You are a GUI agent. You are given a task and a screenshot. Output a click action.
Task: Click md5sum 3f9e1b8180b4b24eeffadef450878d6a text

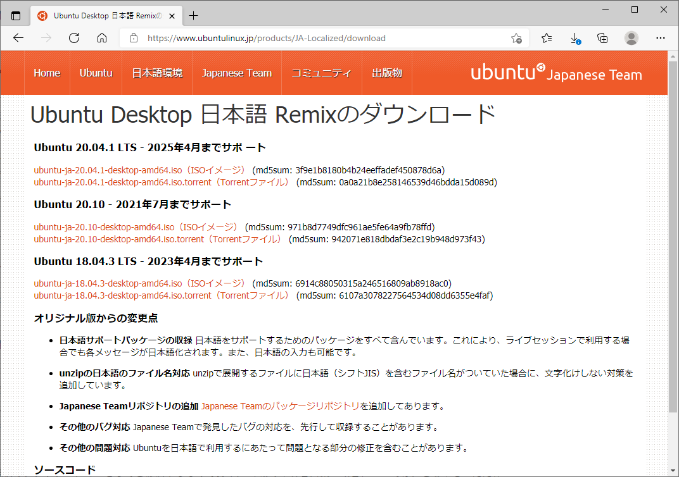[x=348, y=170]
